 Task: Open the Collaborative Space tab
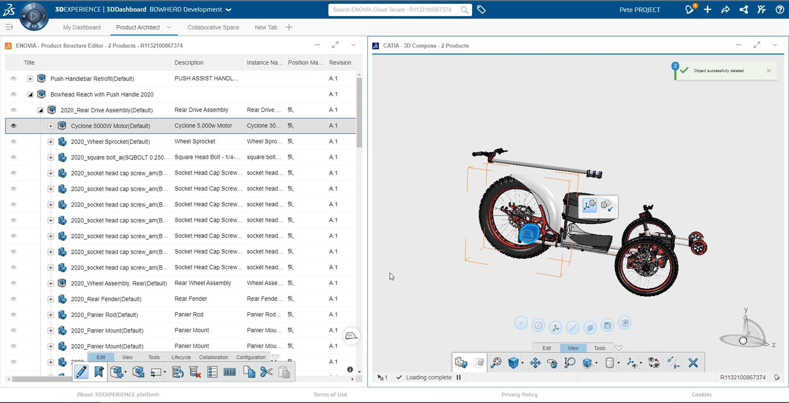tap(213, 27)
